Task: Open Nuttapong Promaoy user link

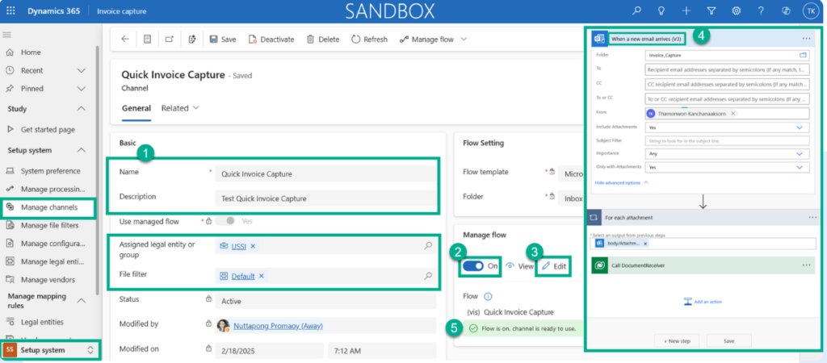Action: tap(278, 326)
